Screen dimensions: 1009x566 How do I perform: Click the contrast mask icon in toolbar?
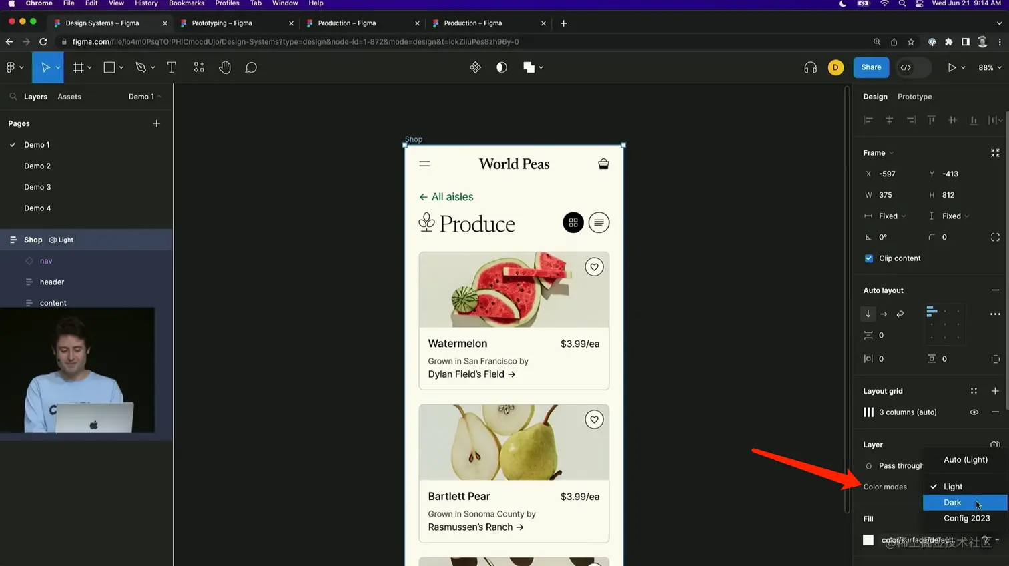pyautogui.click(x=502, y=67)
